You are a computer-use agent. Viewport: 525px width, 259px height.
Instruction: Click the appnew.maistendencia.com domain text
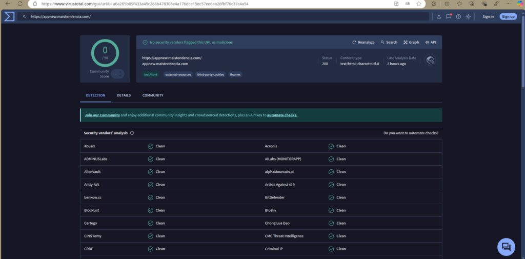coord(165,64)
